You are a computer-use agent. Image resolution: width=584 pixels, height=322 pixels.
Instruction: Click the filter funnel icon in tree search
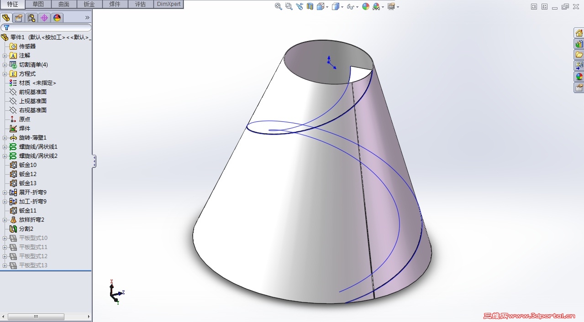(x=6, y=27)
